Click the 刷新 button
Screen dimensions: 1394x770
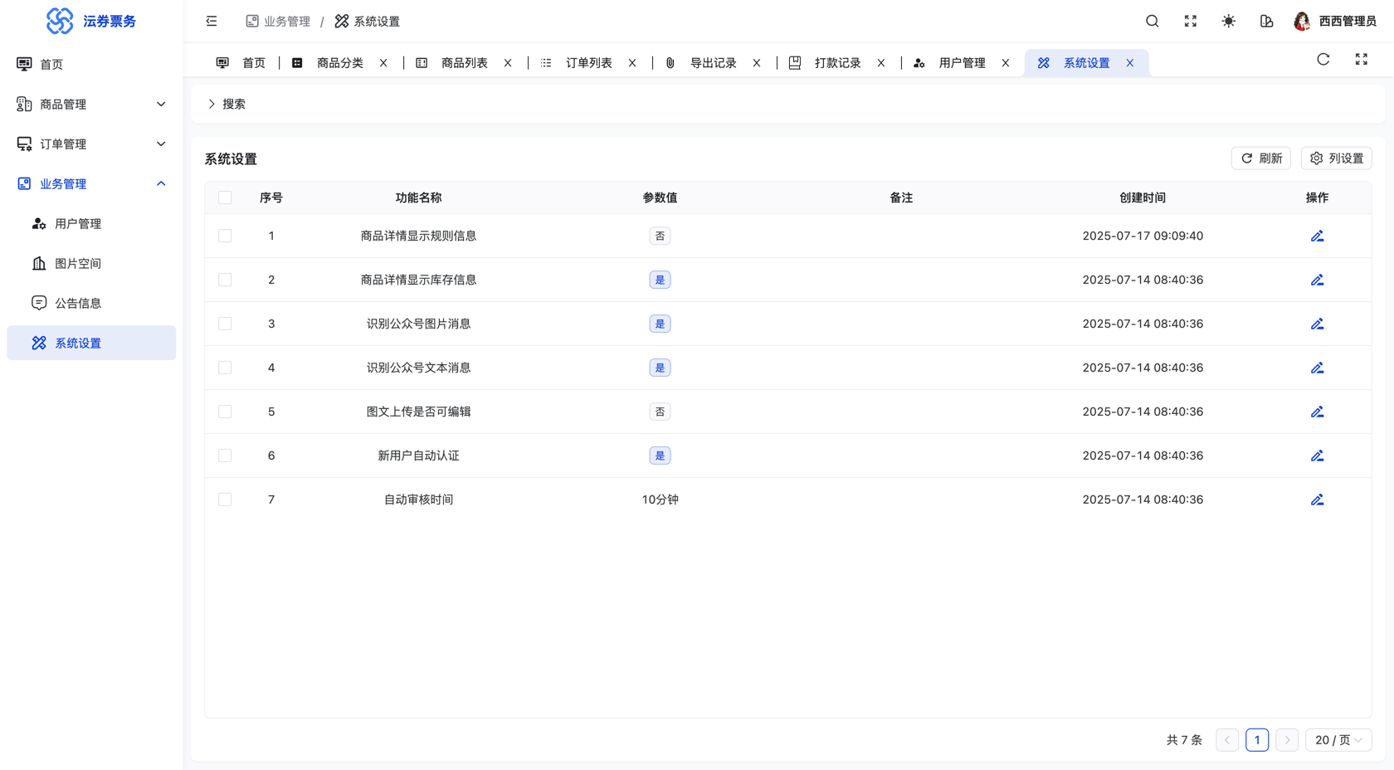[x=1260, y=158]
